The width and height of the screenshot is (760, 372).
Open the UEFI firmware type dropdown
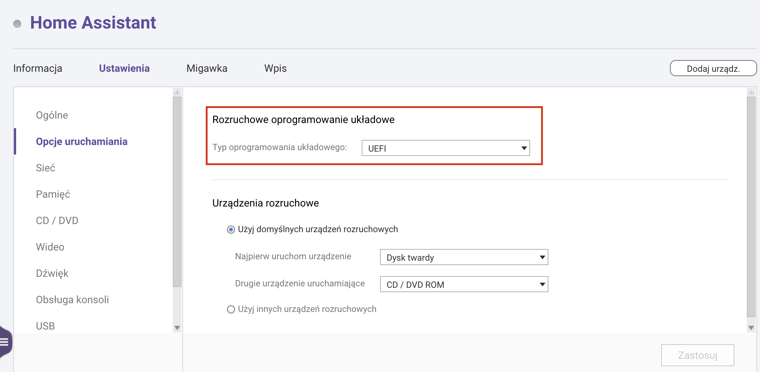tap(446, 148)
